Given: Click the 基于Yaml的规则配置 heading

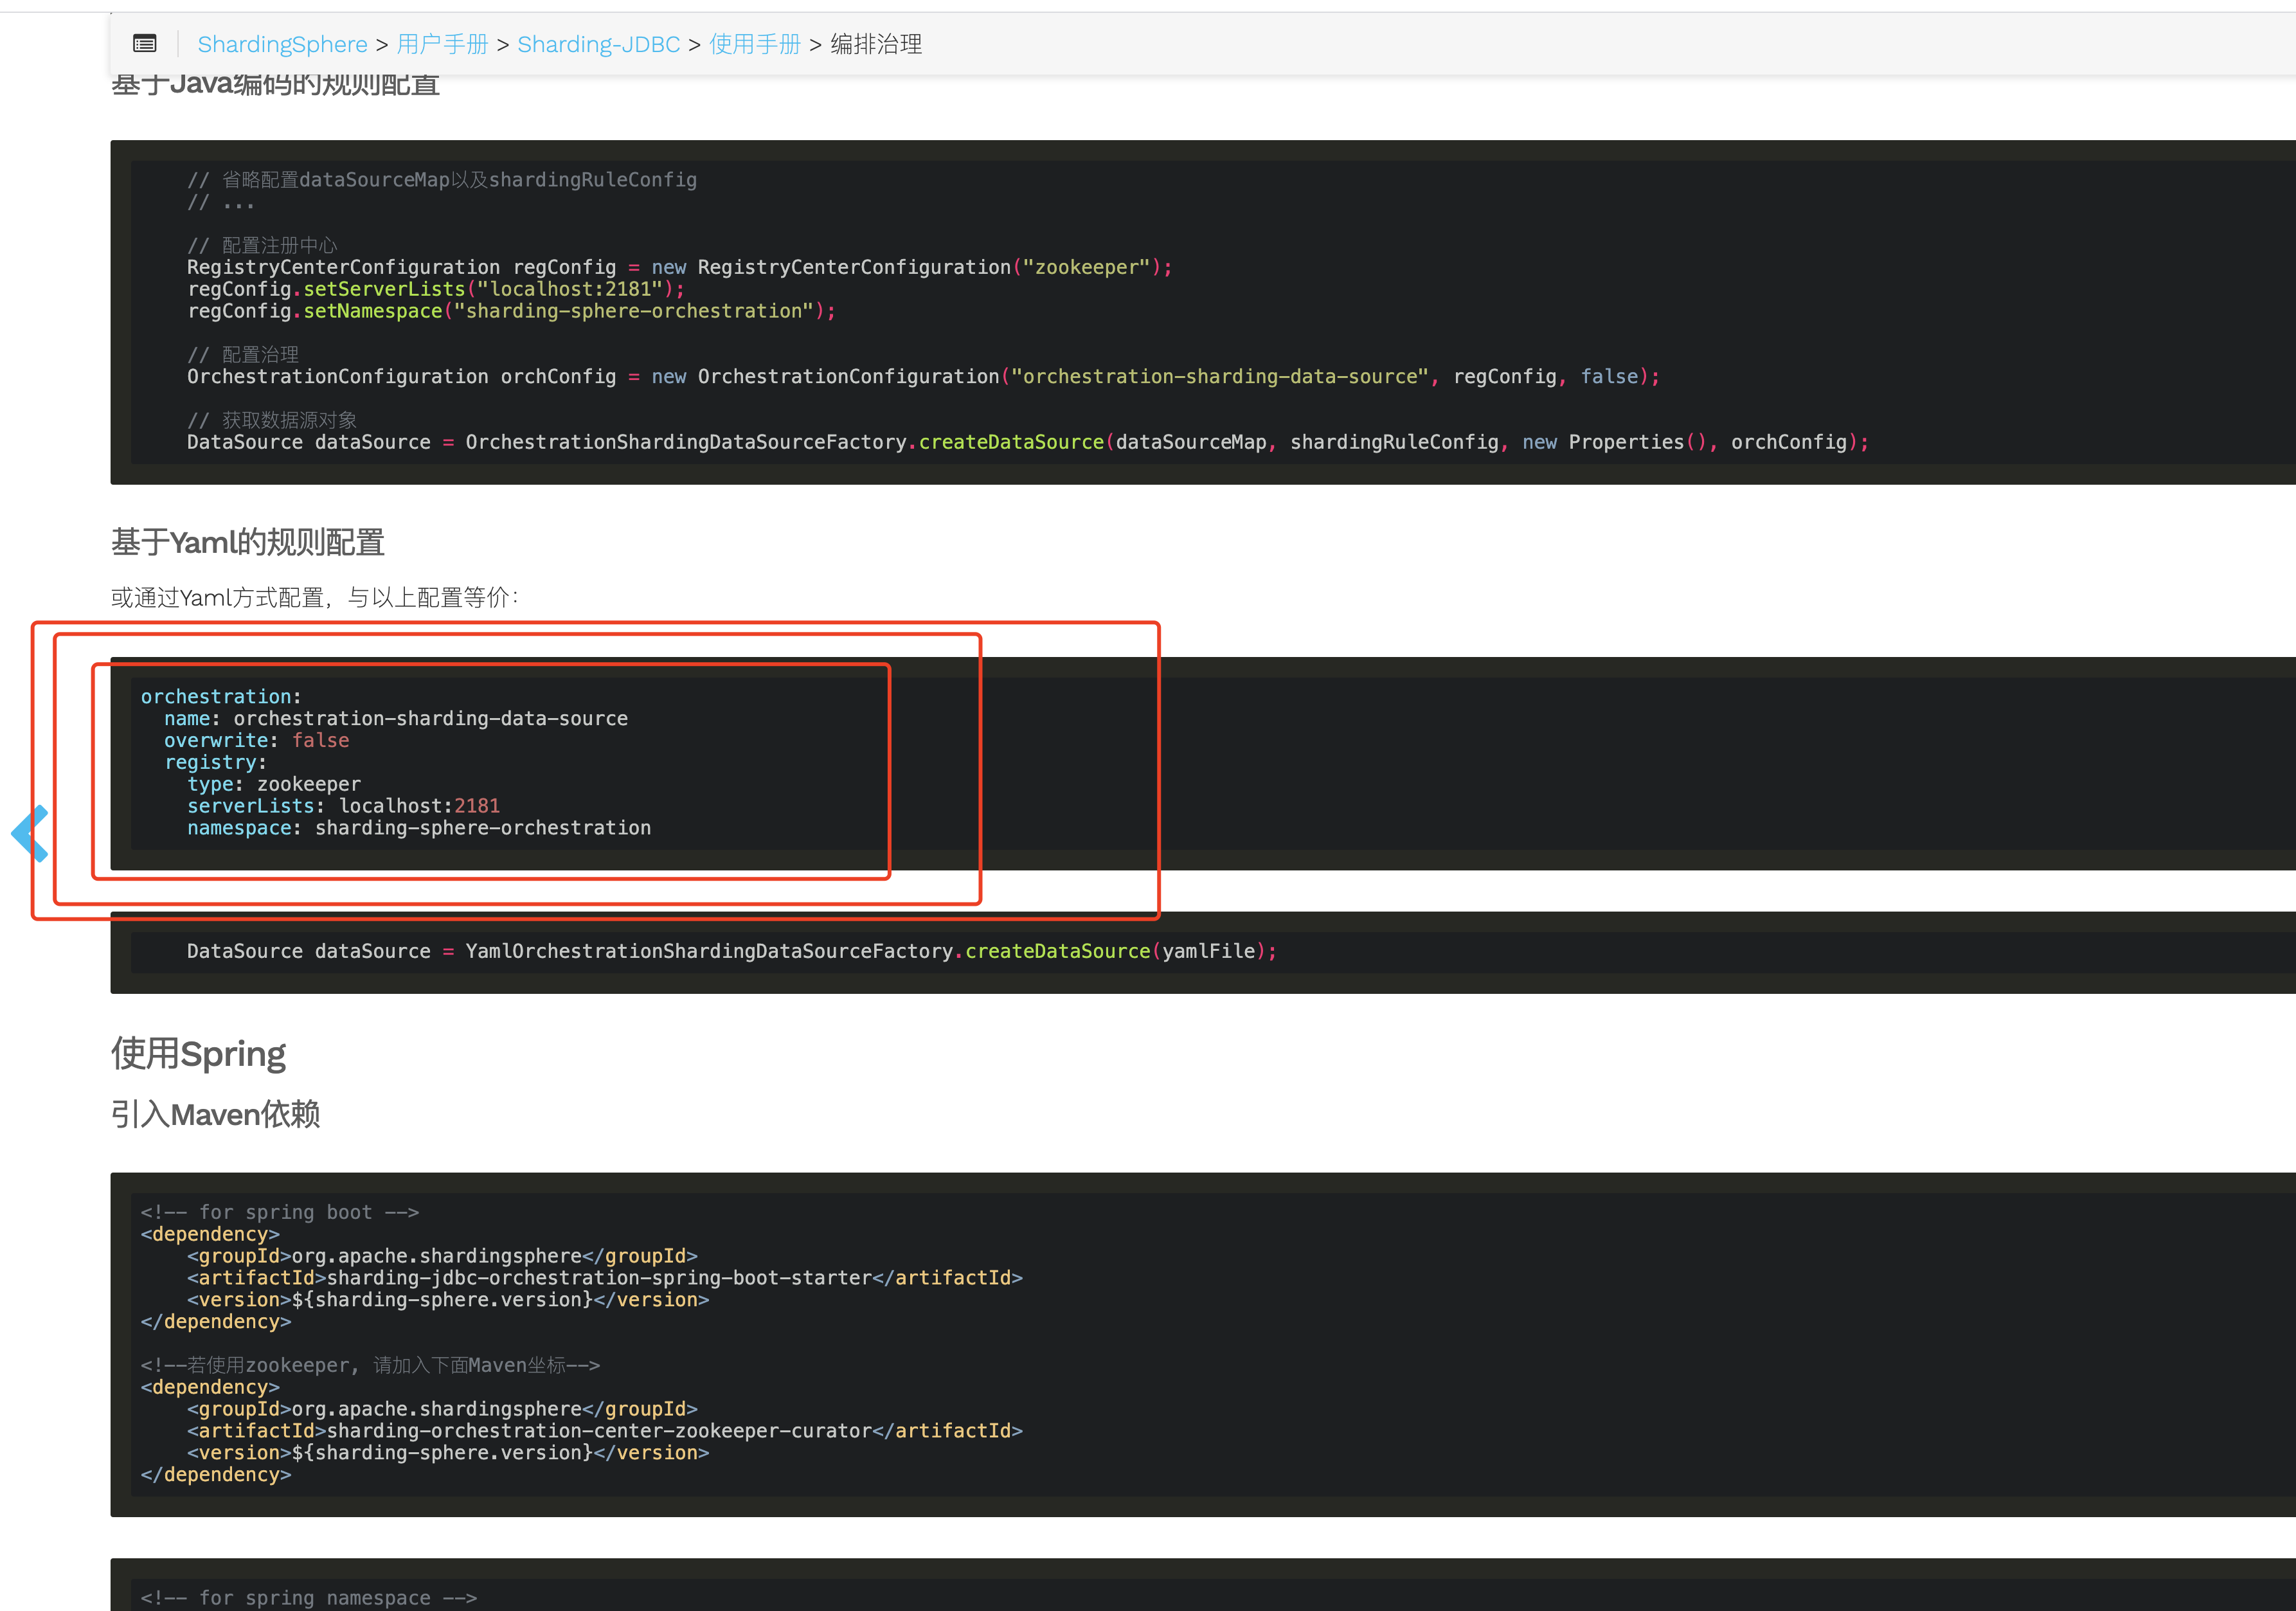Looking at the screenshot, I should (248, 541).
